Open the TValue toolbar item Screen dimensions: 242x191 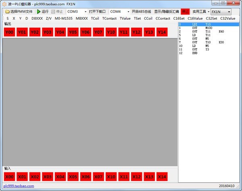click(125, 18)
